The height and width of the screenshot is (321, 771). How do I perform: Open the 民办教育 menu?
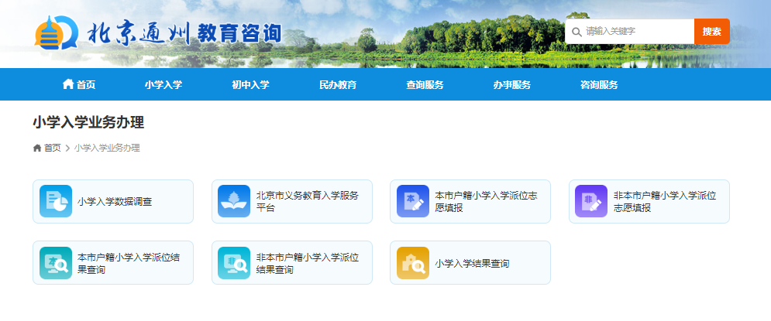point(338,84)
